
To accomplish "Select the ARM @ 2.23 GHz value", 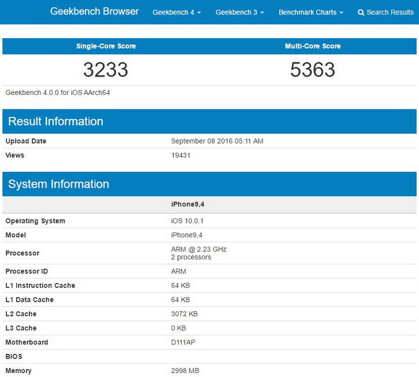I will [x=199, y=249].
